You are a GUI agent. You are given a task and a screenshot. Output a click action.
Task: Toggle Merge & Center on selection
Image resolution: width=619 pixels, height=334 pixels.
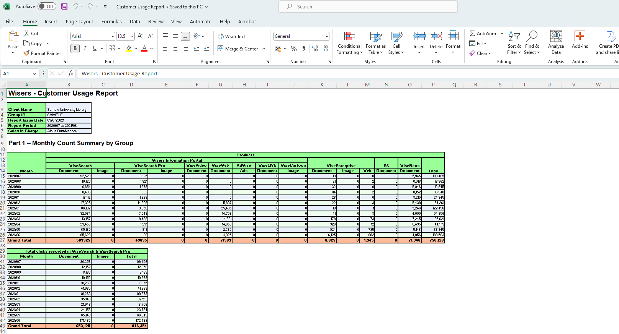(238, 49)
